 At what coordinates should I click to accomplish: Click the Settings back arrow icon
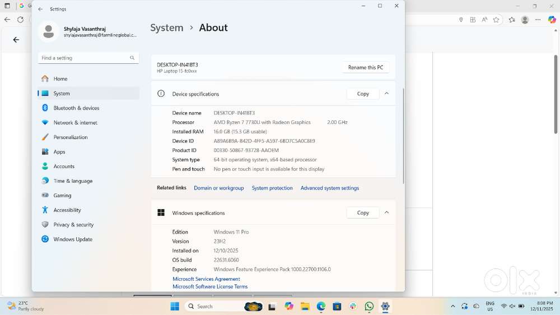[40, 10]
